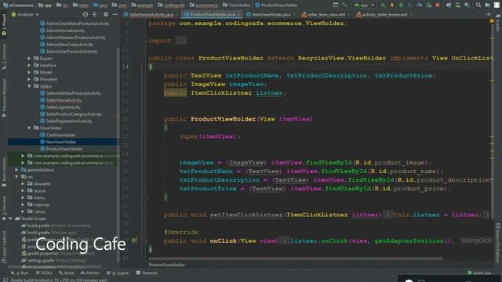Hide the Project panel with minus icon
Viewport: 502px width, 282px height.
(x=115, y=14)
